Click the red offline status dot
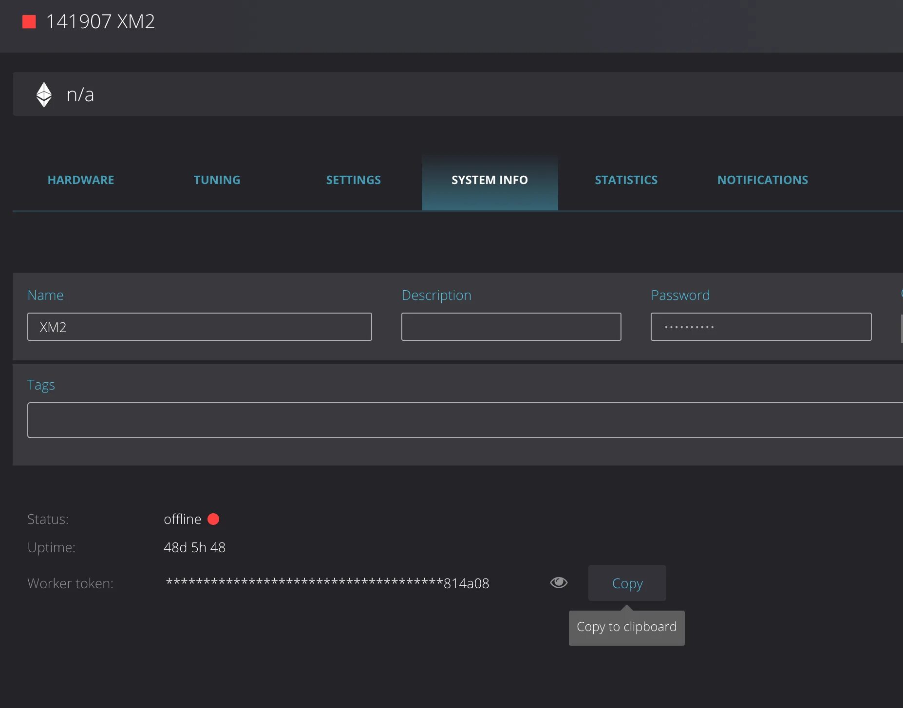Screen dimensions: 903x708 [x=213, y=519]
